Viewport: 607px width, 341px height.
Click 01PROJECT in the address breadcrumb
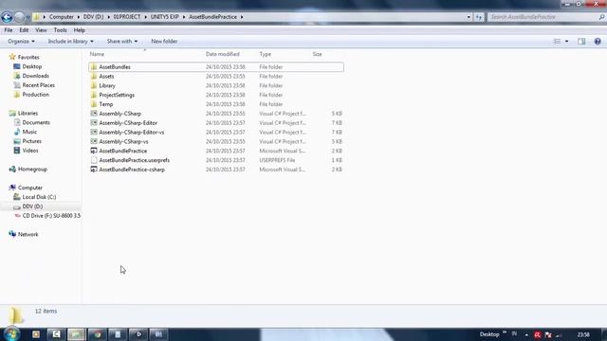[127, 17]
